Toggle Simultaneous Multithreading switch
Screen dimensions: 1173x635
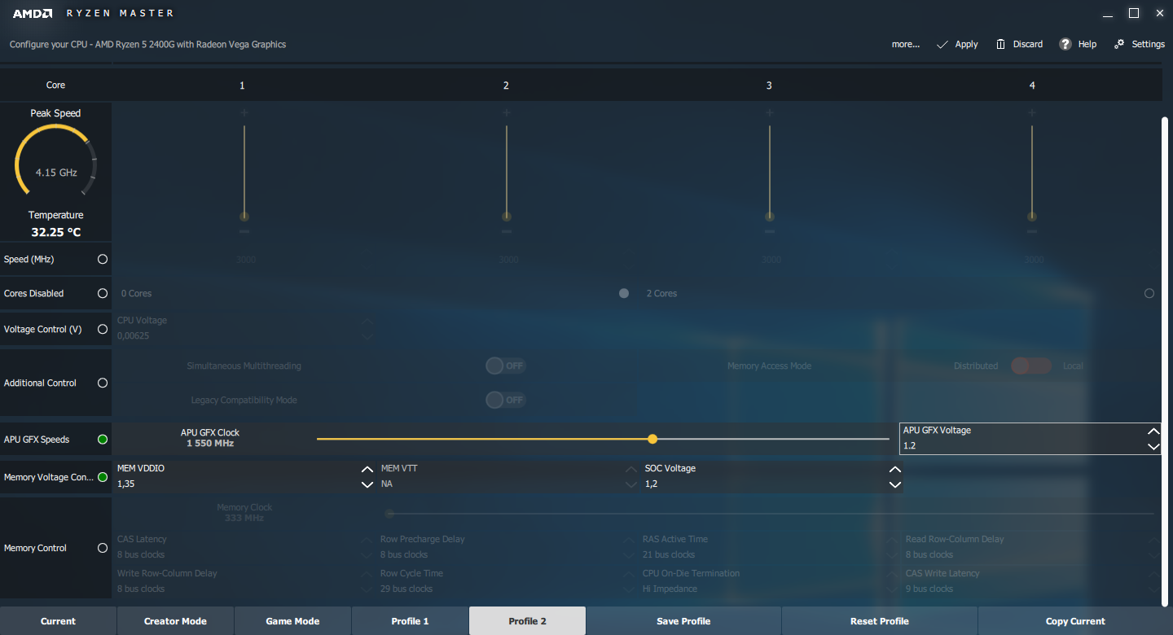pos(505,366)
